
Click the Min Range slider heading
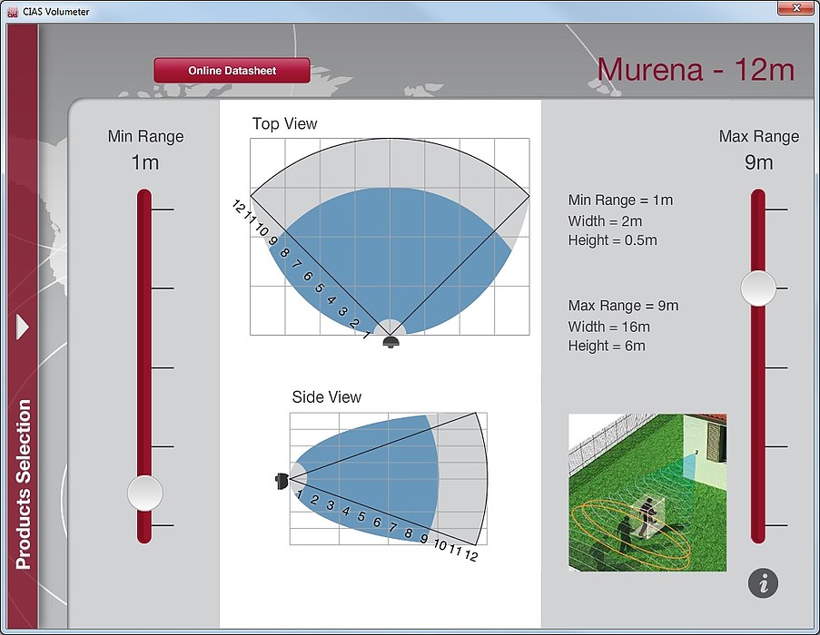(x=145, y=136)
